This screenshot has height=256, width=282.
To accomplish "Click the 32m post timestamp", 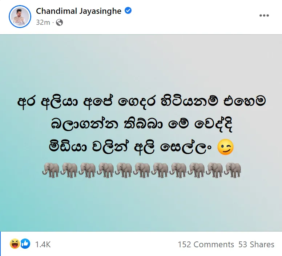I will click(43, 23).
